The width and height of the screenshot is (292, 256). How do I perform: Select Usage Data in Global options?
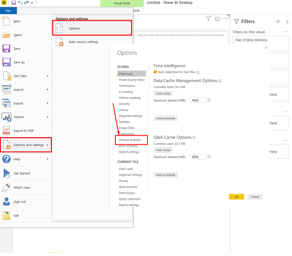point(126,128)
